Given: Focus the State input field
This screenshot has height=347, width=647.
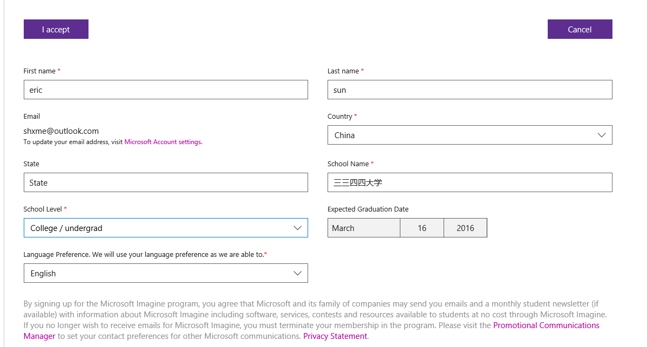Looking at the screenshot, I should coord(166,182).
